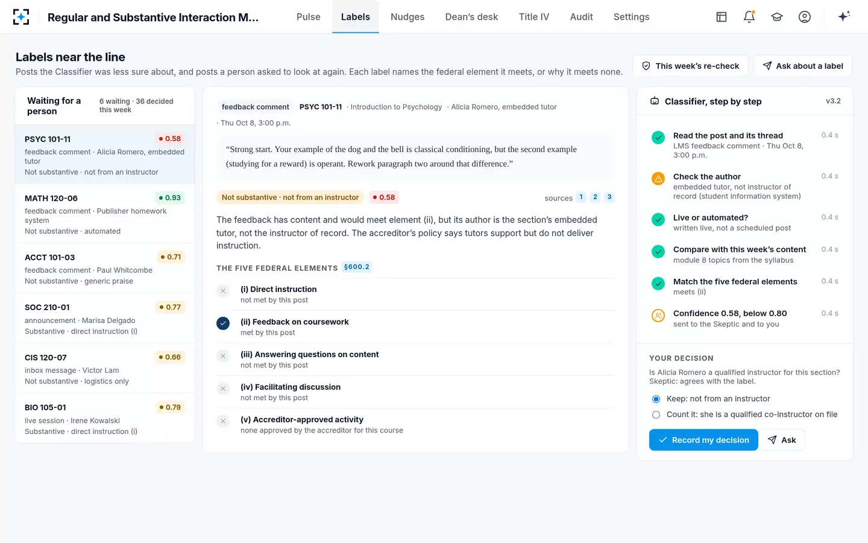Open the user account icon
868x543 pixels.
805,17
